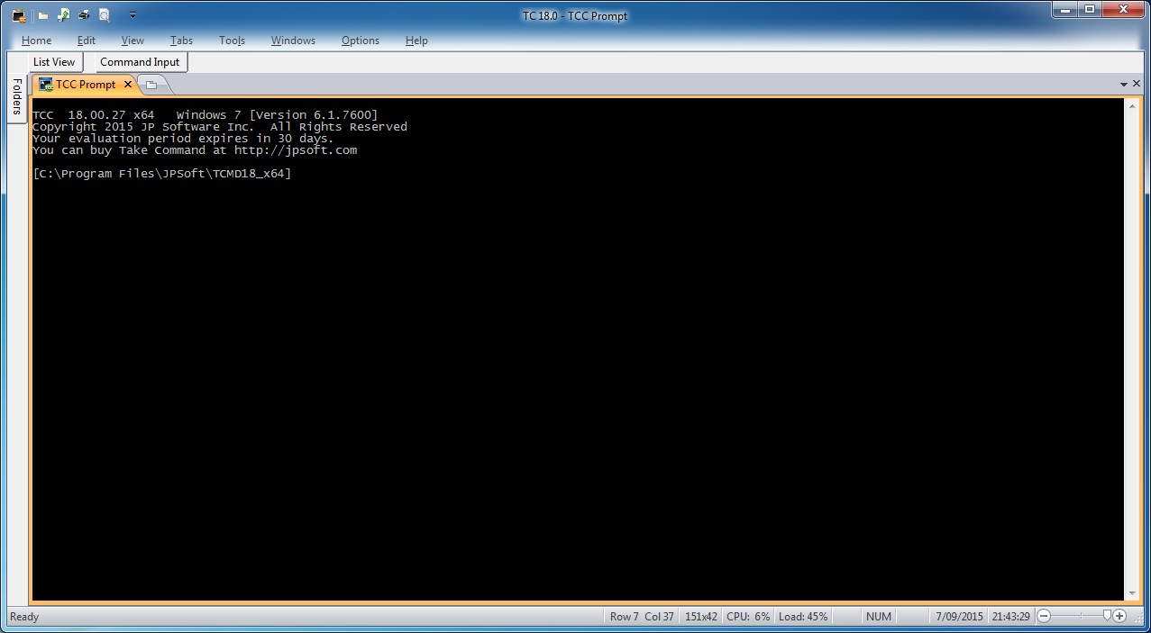Expand the Folders side panel
Viewport: 1151px width, 633px height.
tap(16, 97)
